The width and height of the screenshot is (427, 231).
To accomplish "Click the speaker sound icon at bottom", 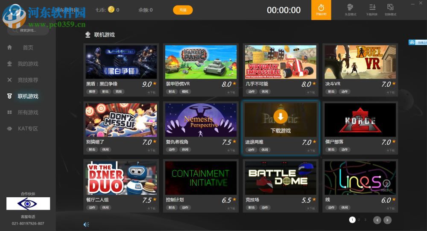I will click(x=86, y=225).
